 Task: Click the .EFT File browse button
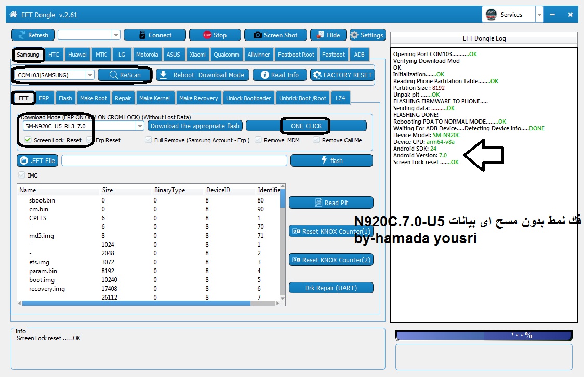pos(37,160)
